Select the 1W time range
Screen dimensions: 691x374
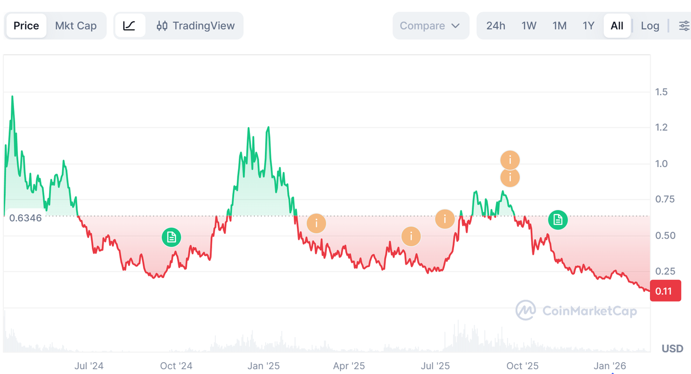529,26
